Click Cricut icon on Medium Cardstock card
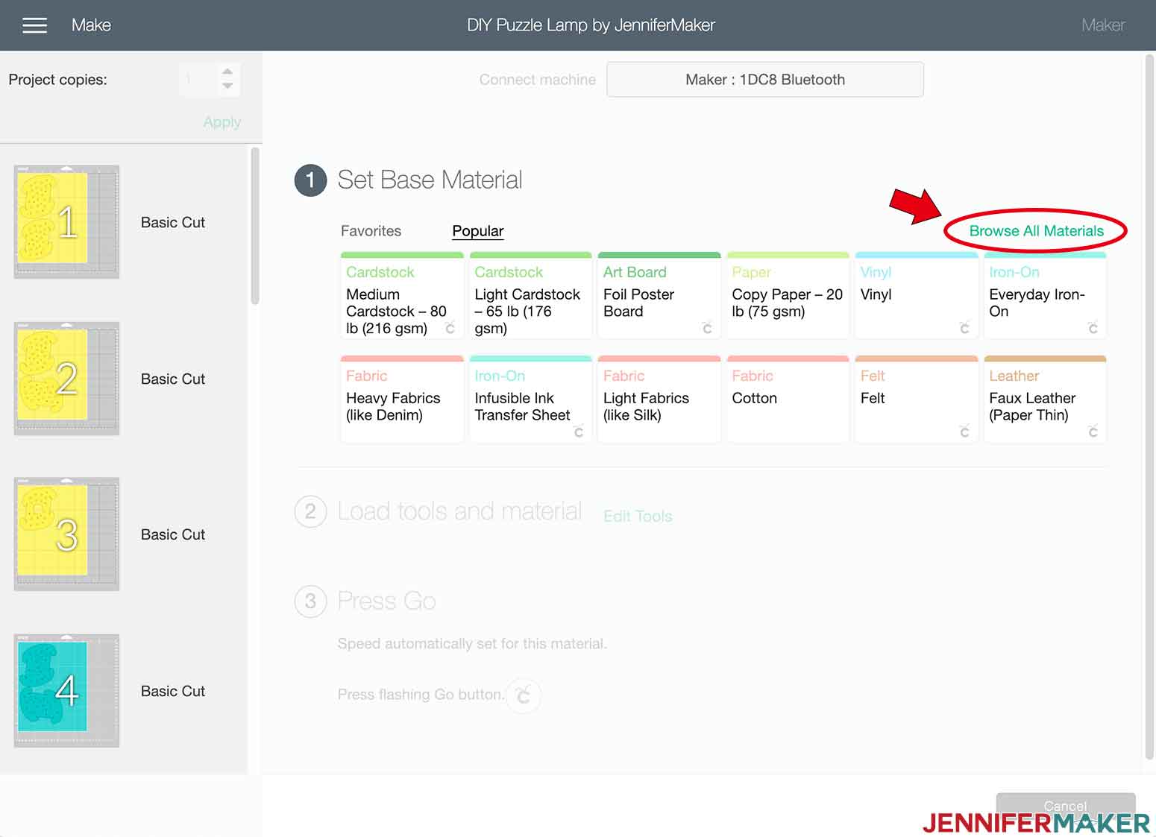Viewport: 1156px width, 837px height. pyautogui.click(x=450, y=328)
